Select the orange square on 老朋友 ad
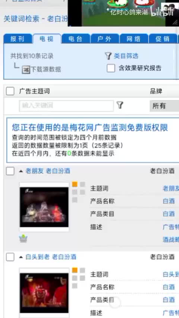This screenshot has width=179, height=318. click(75, 184)
